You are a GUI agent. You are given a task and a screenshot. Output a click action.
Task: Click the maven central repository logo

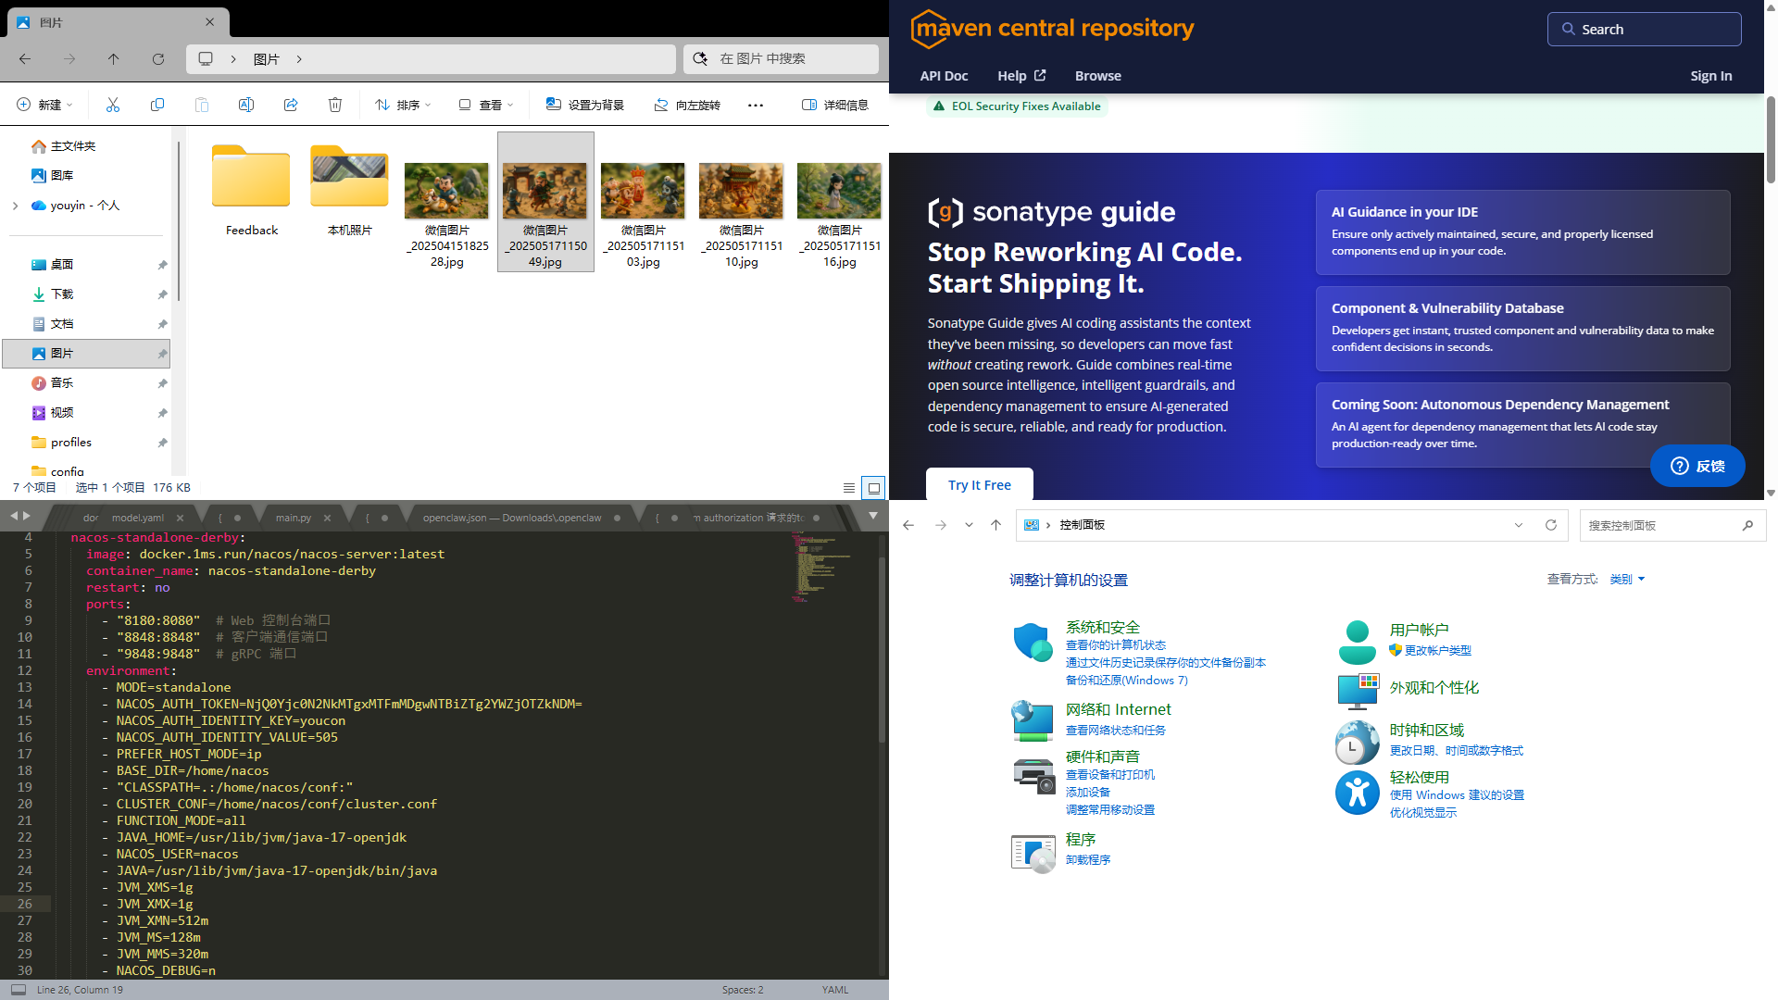click(x=1052, y=29)
